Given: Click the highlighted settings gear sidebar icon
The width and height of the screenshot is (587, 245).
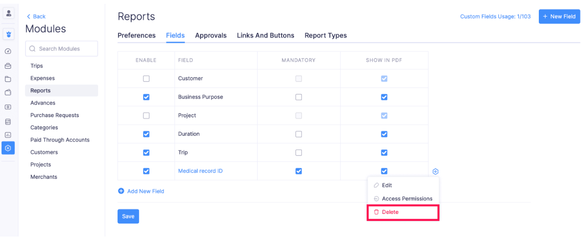Looking at the screenshot, I should coord(8,148).
